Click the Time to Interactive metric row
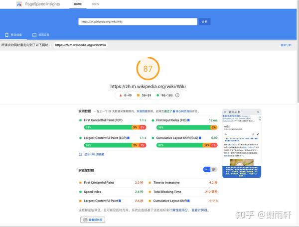This screenshot has width=299, height=227. 183,183
